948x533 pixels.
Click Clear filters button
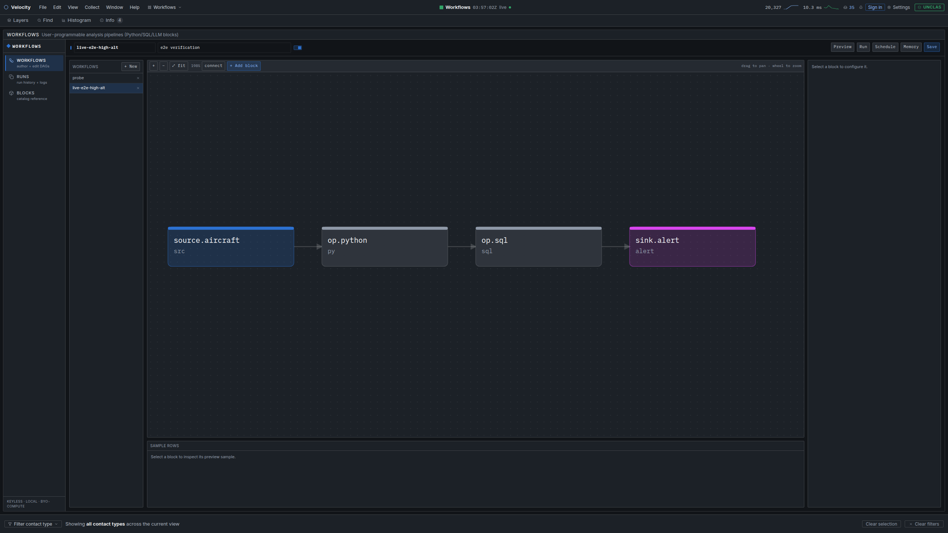point(924,524)
